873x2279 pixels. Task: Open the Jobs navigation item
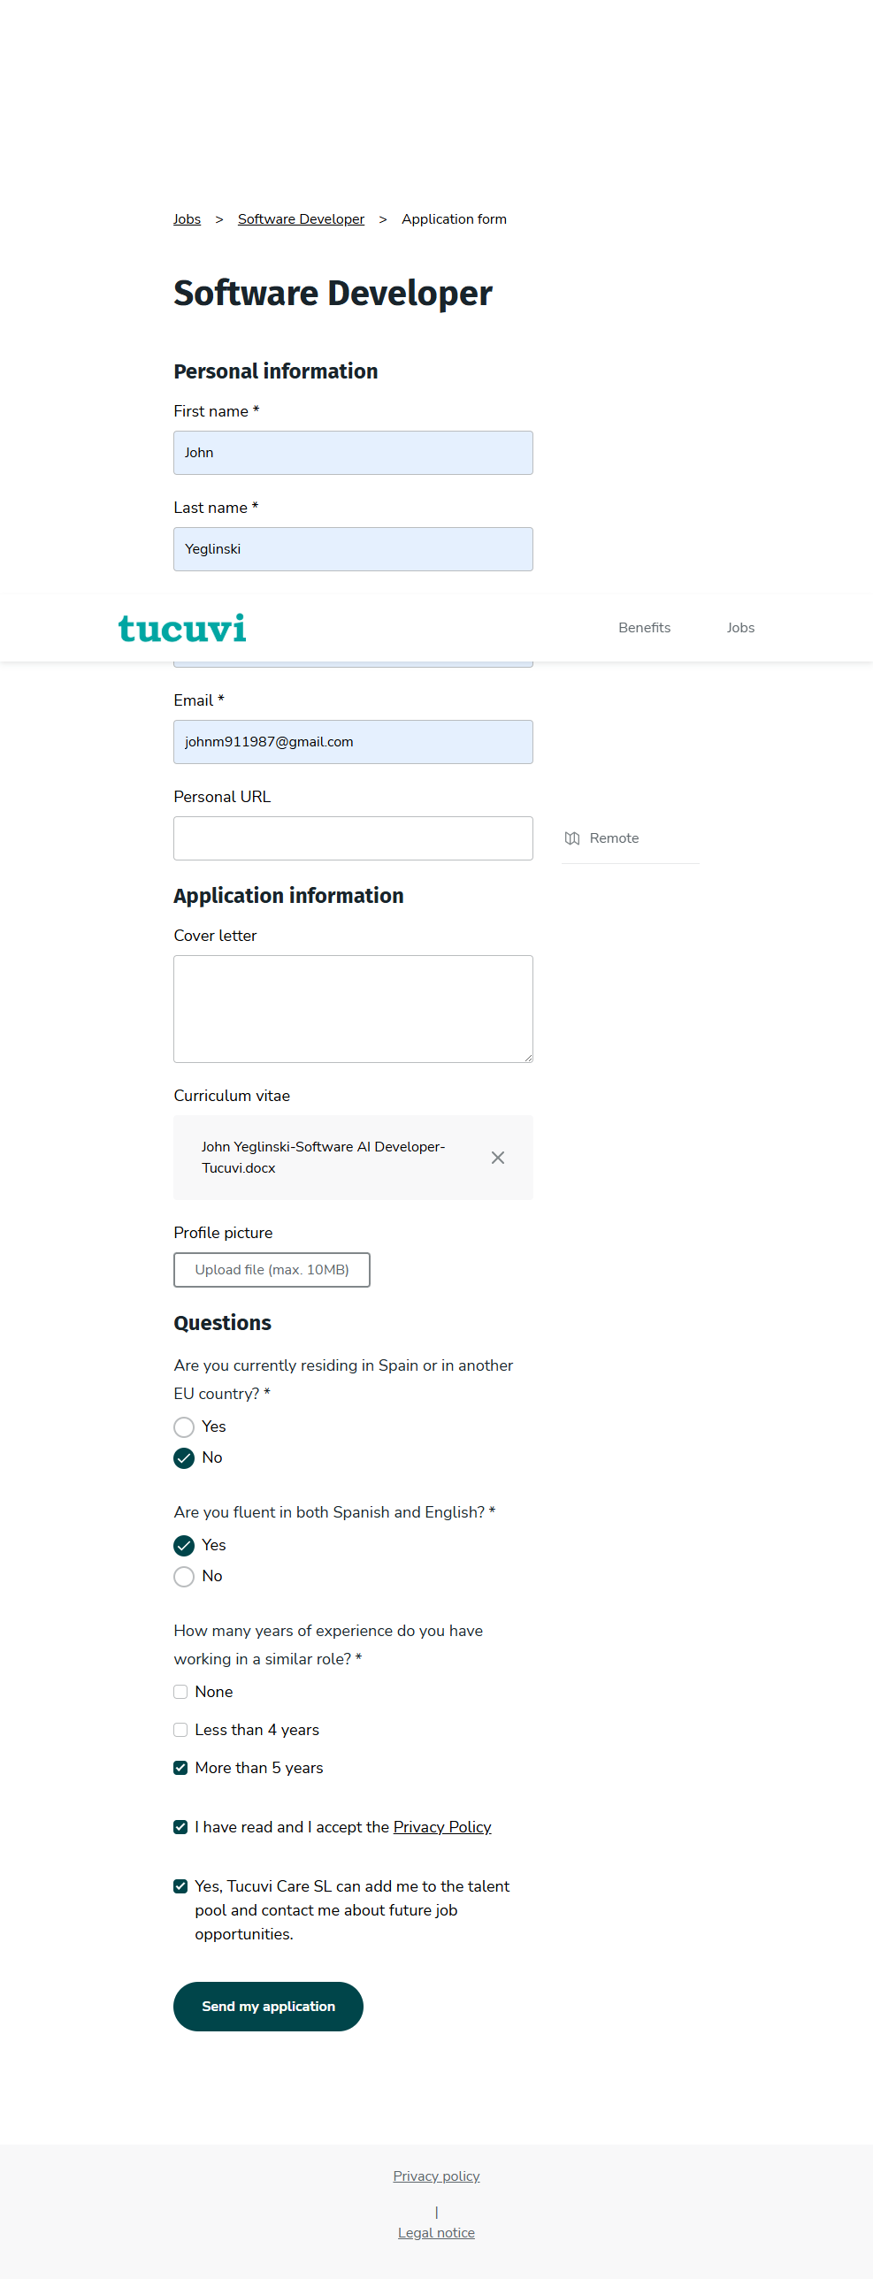click(740, 628)
